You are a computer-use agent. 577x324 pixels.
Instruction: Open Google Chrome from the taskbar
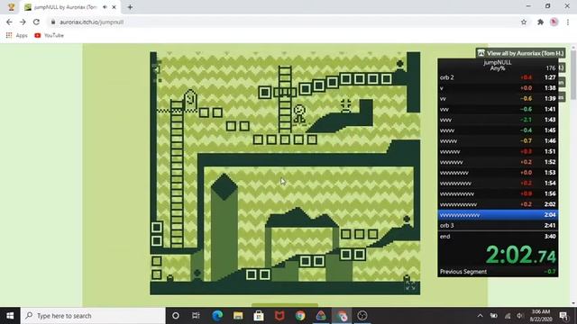300,316
